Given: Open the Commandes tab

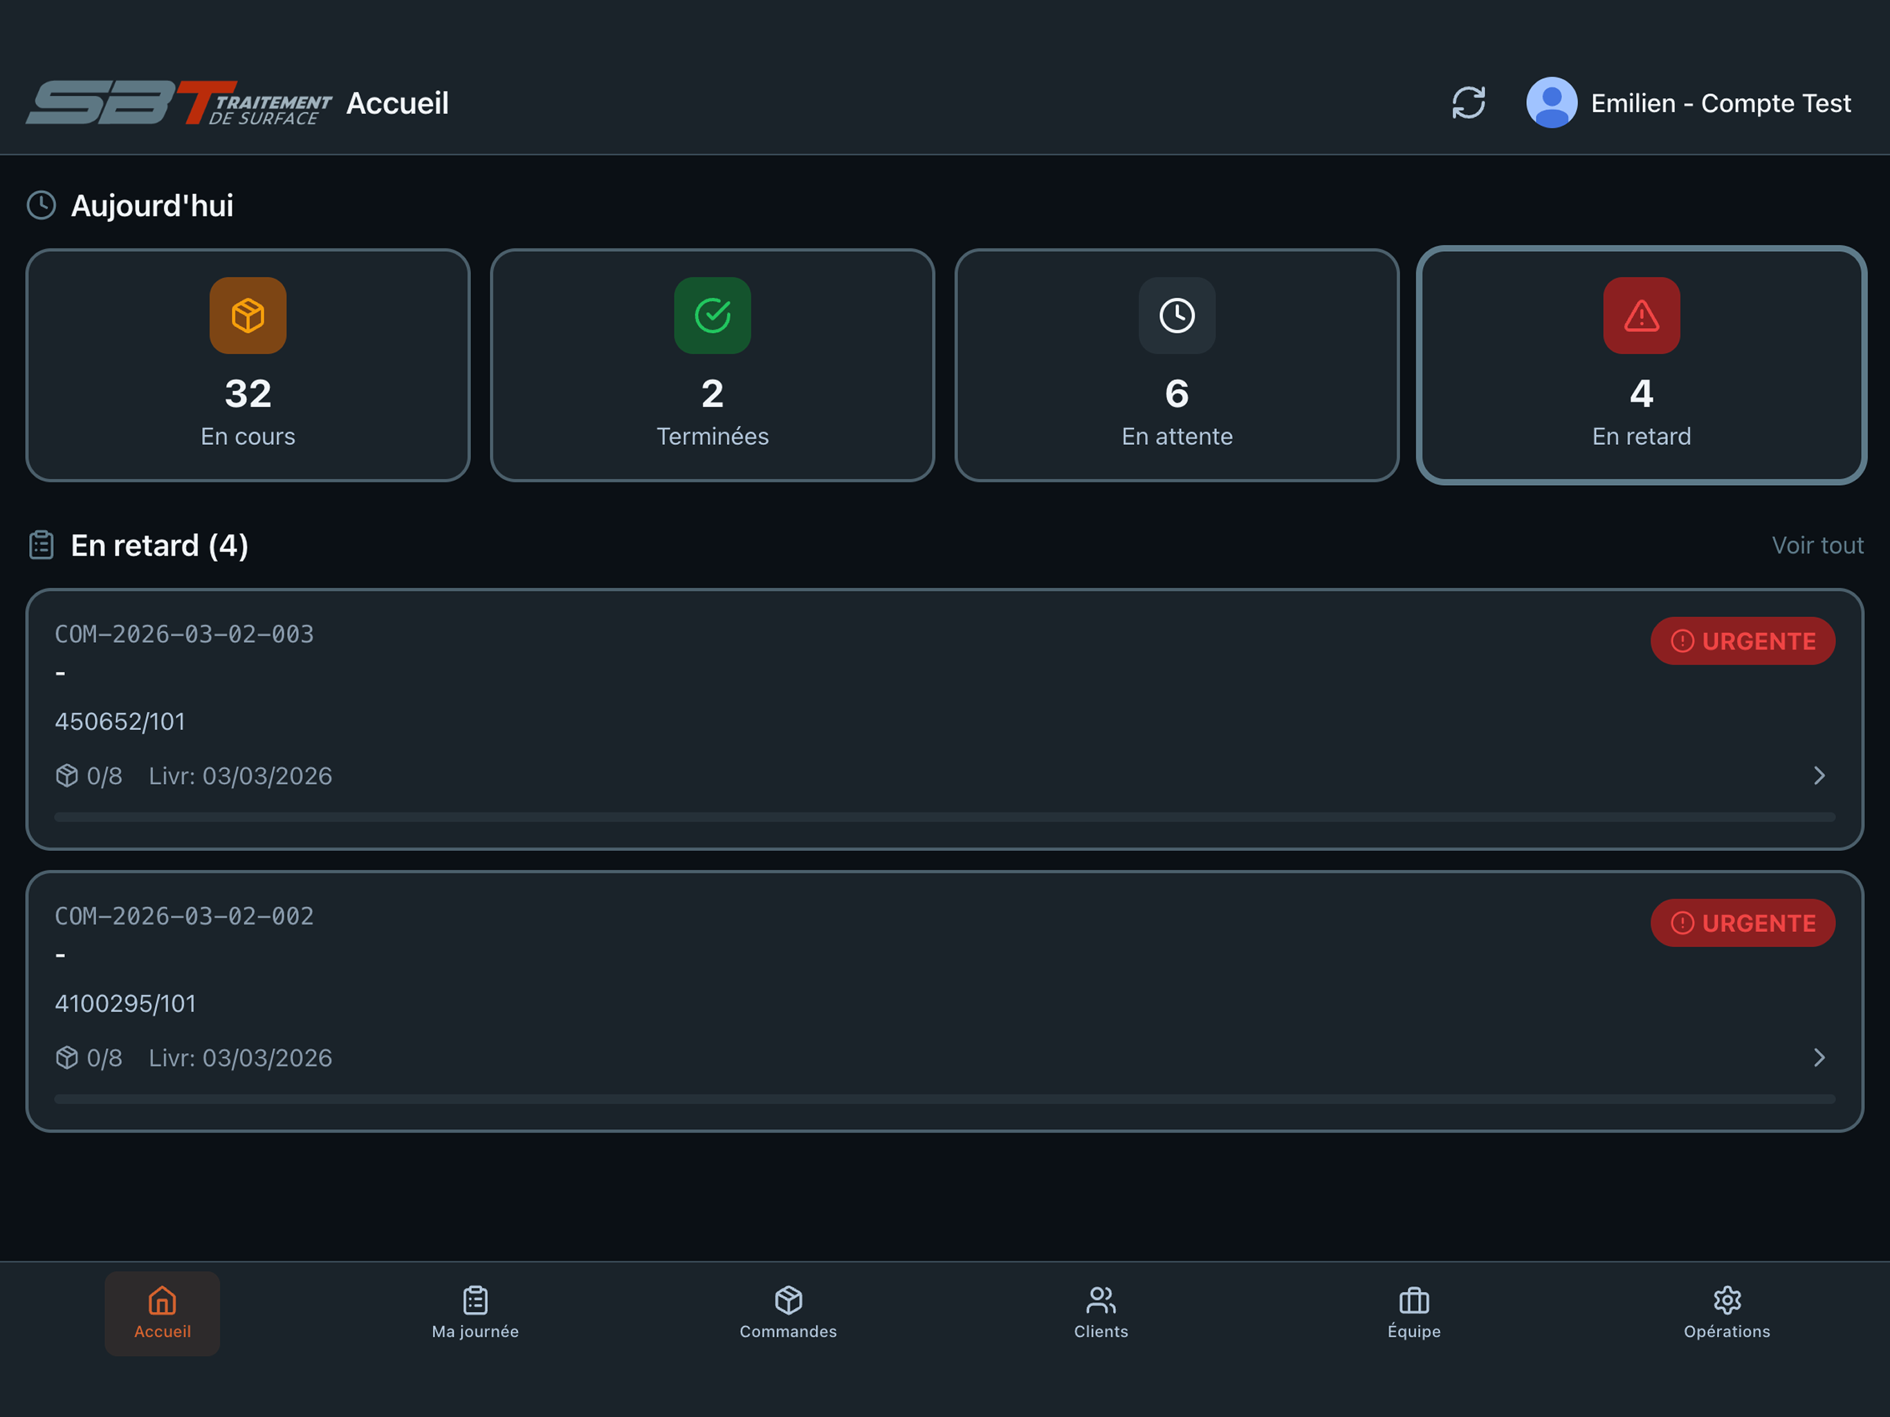Looking at the screenshot, I should point(788,1313).
